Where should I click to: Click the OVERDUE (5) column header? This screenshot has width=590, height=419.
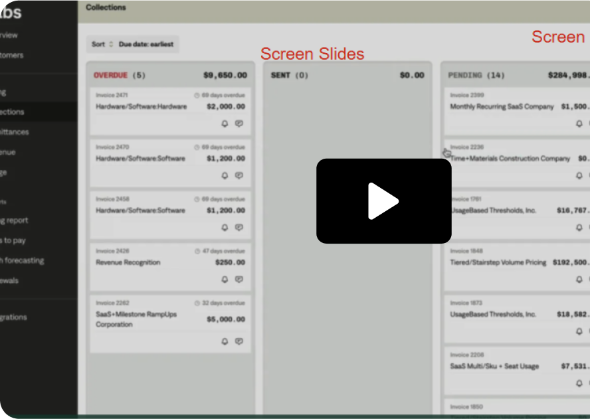pos(120,75)
